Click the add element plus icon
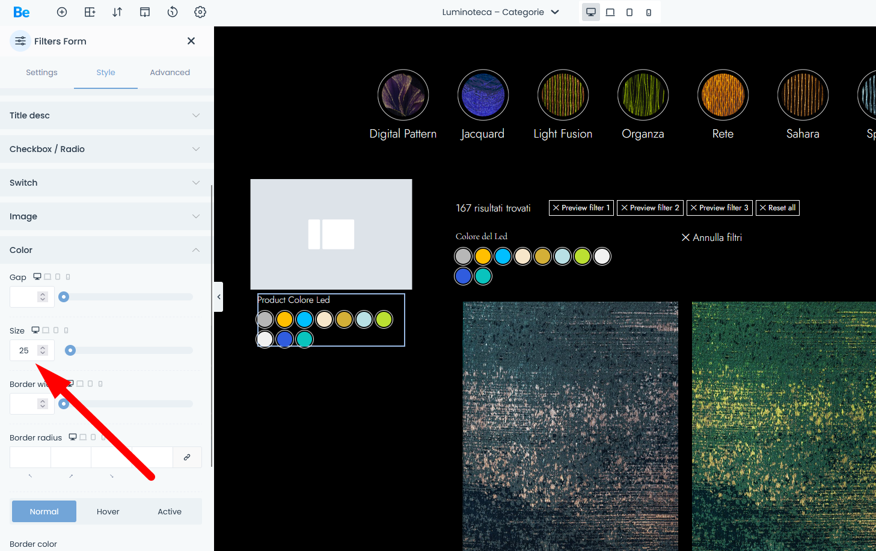The height and width of the screenshot is (551, 876). [62, 12]
